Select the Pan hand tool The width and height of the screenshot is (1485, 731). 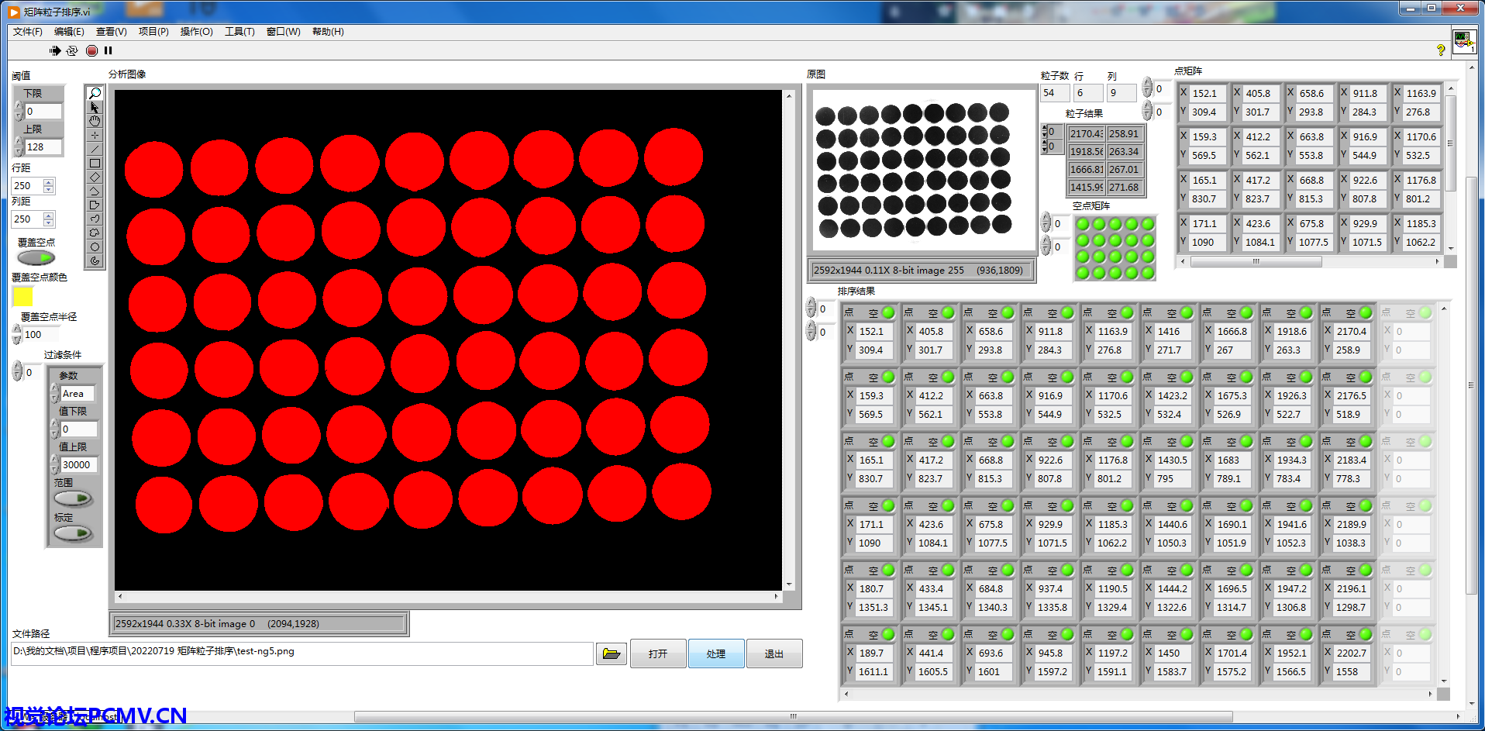pyautogui.click(x=95, y=121)
